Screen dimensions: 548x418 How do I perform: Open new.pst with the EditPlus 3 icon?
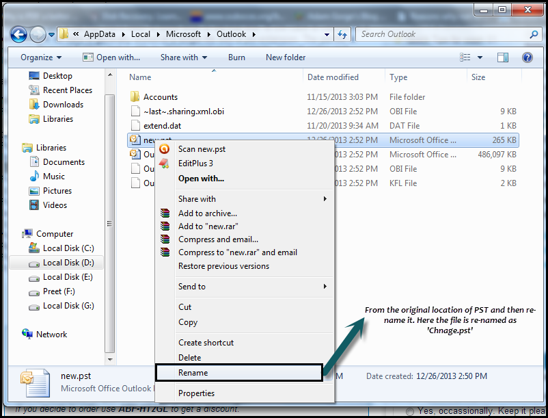164,163
